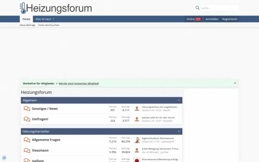Click Registrieren in the navigation bar
This screenshot has height=162, width=259.
pyautogui.click(x=230, y=19)
